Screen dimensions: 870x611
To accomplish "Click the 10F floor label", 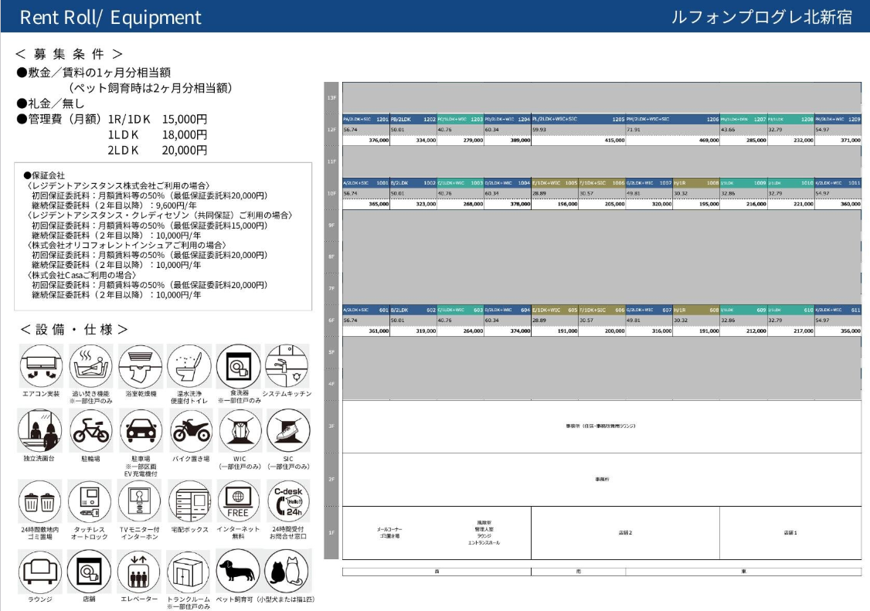I will point(331,193).
